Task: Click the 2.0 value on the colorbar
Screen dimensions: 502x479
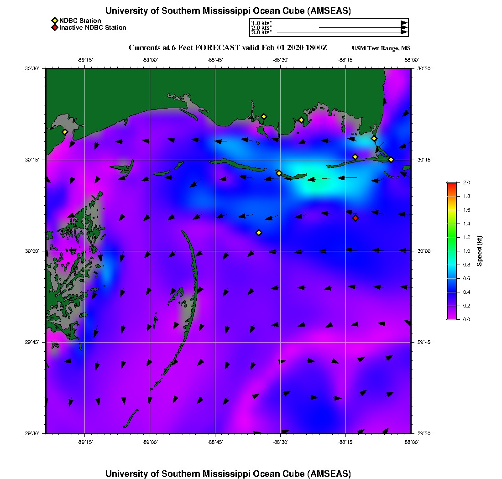Action: pyautogui.click(x=466, y=182)
